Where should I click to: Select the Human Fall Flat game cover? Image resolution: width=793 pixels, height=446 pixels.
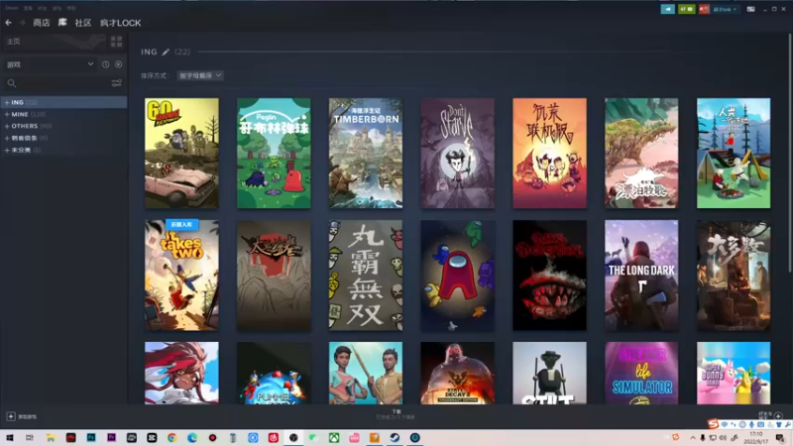(734, 154)
